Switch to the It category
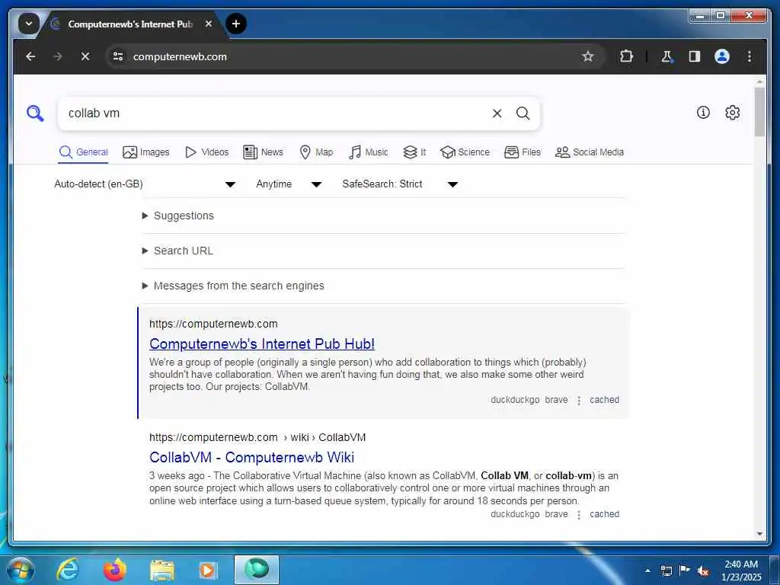Image resolution: width=780 pixels, height=585 pixels. [x=414, y=152]
